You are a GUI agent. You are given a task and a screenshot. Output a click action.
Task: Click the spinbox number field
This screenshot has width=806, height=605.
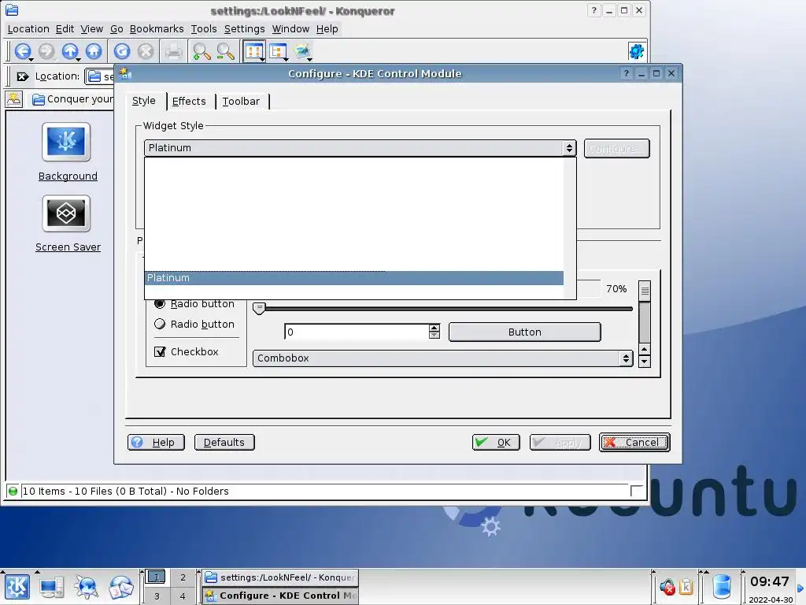coord(357,332)
